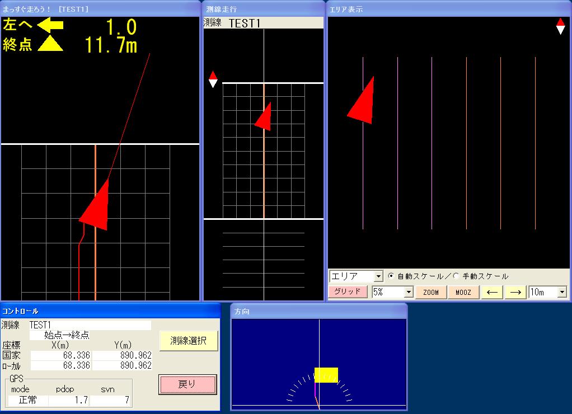Screen dimensions: 572x414
Task: Click the MOOZ button
Action: [x=463, y=292]
